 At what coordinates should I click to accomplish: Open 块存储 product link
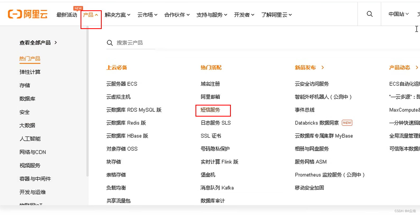(114, 162)
